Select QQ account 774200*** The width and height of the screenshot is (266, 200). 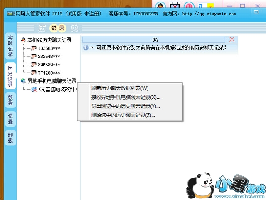click(49, 73)
